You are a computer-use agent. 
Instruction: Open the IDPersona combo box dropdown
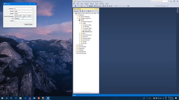pos(32,9)
